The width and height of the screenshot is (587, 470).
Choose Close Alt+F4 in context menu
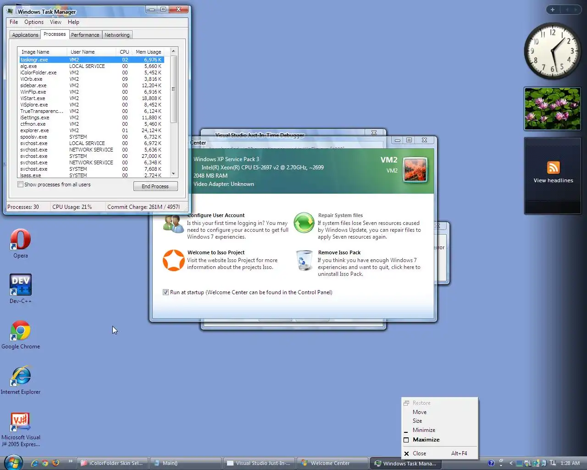[x=440, y=453]
